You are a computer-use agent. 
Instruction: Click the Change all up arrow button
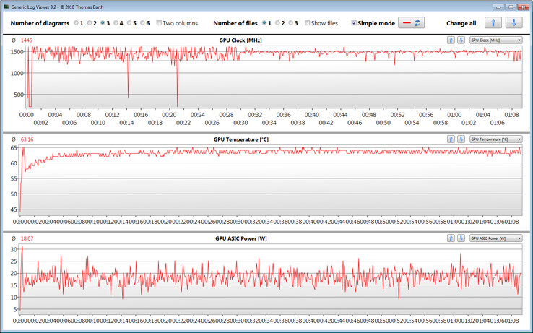pyautogui.click(x=493, y=23)
